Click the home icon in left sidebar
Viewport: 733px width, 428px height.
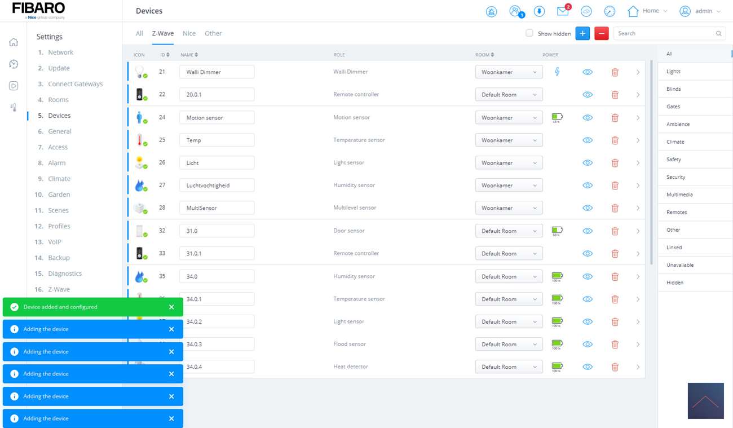[x=14, y=42]
